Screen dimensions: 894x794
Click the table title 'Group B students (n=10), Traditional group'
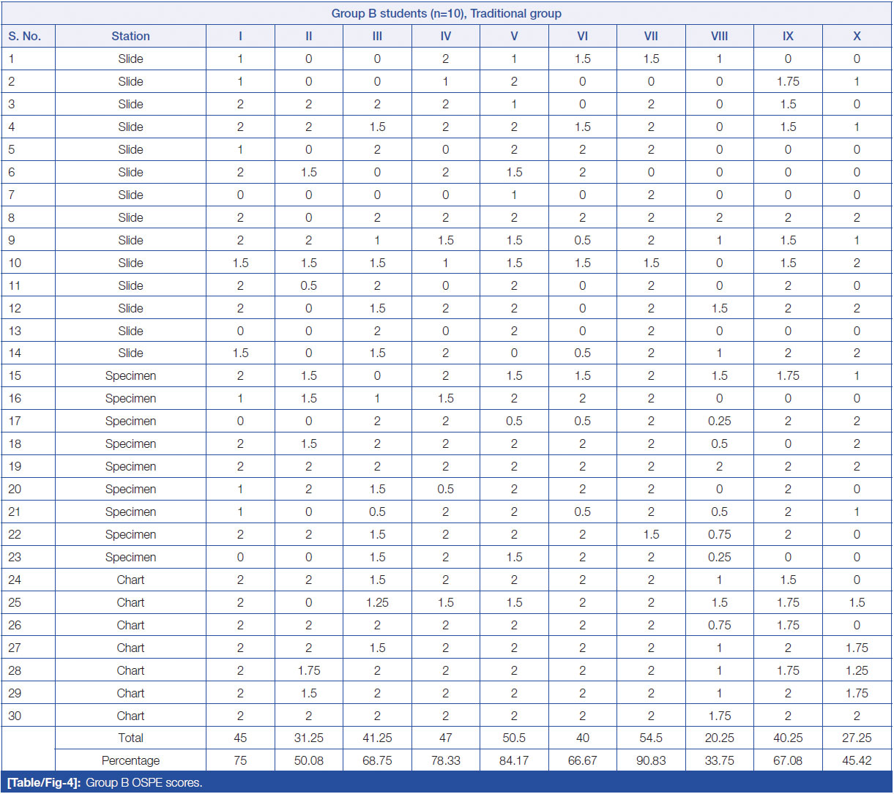[446, 13]
